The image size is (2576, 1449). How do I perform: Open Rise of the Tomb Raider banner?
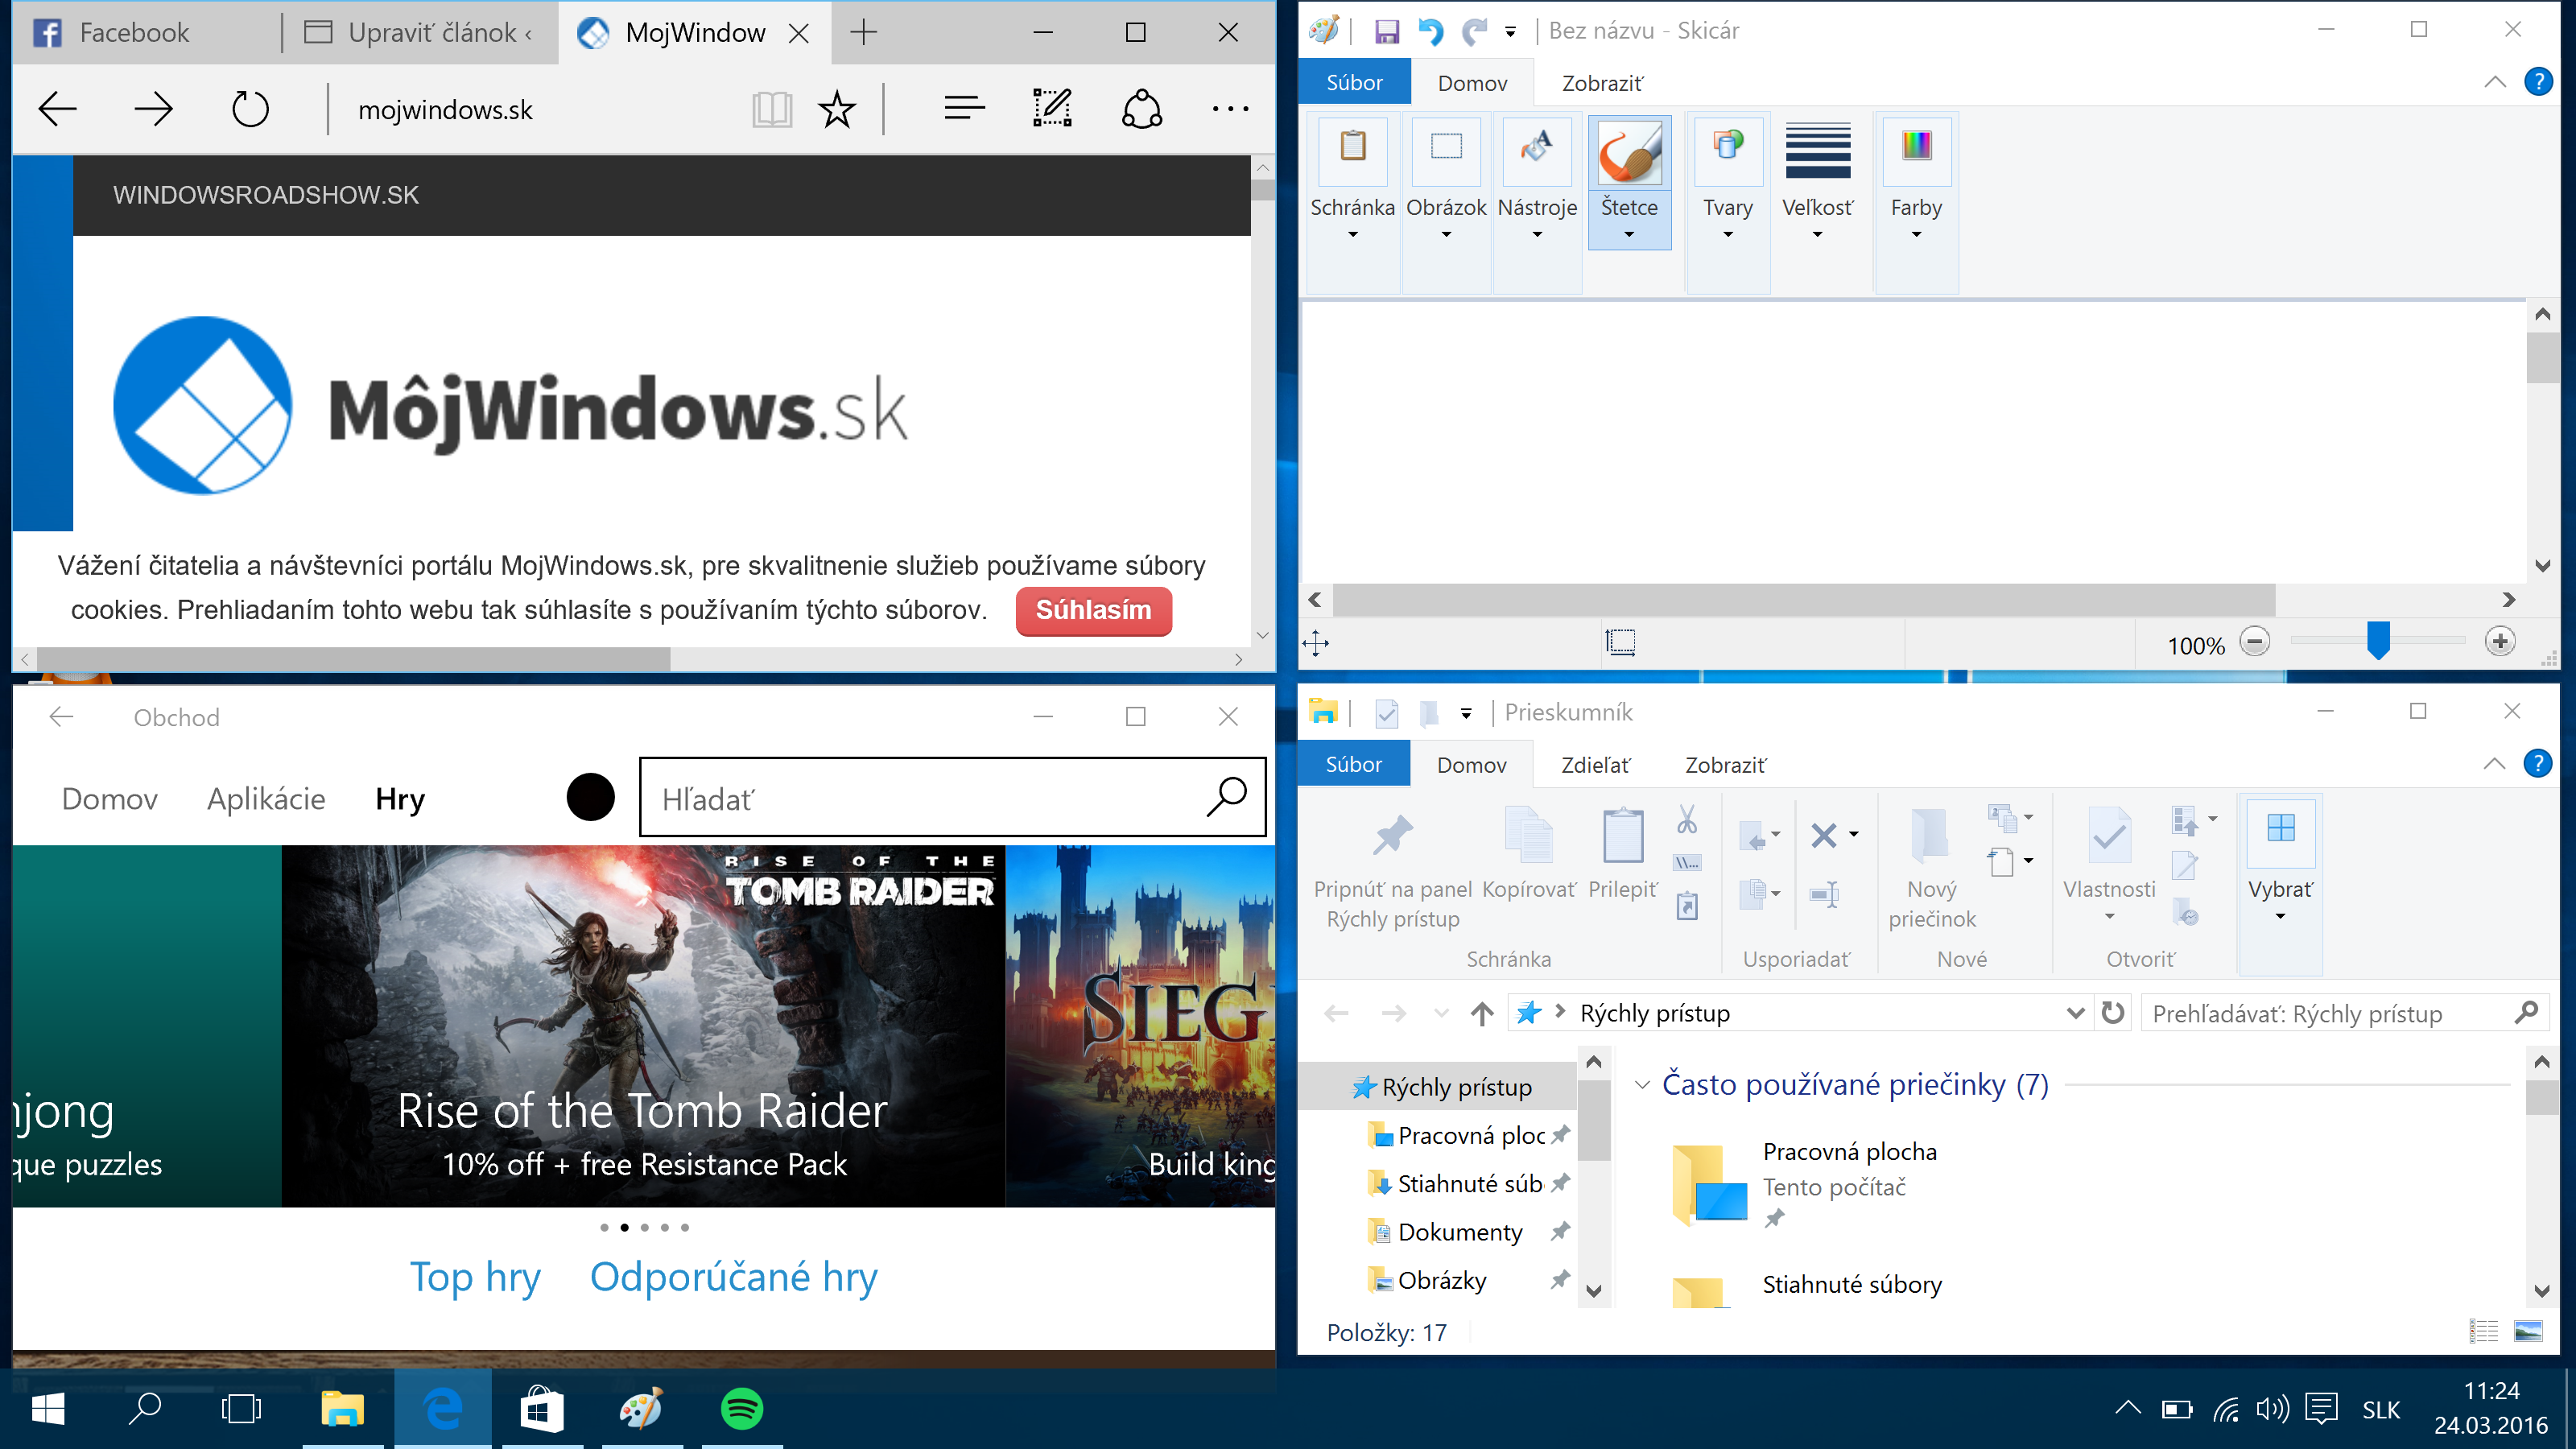(643, 1026)
